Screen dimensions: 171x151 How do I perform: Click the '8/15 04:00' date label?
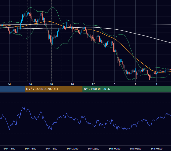156,148
